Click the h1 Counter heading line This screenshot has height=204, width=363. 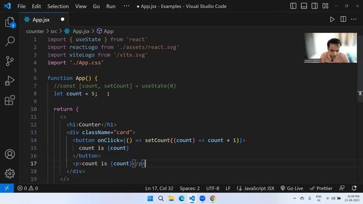point(91,125)
